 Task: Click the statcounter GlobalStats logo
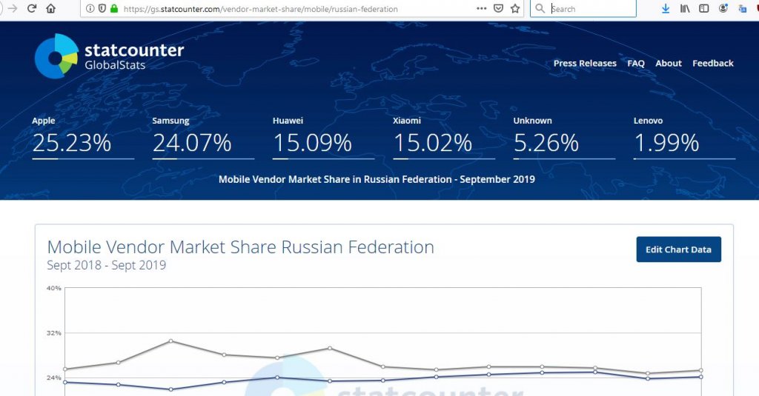(110, 56)
